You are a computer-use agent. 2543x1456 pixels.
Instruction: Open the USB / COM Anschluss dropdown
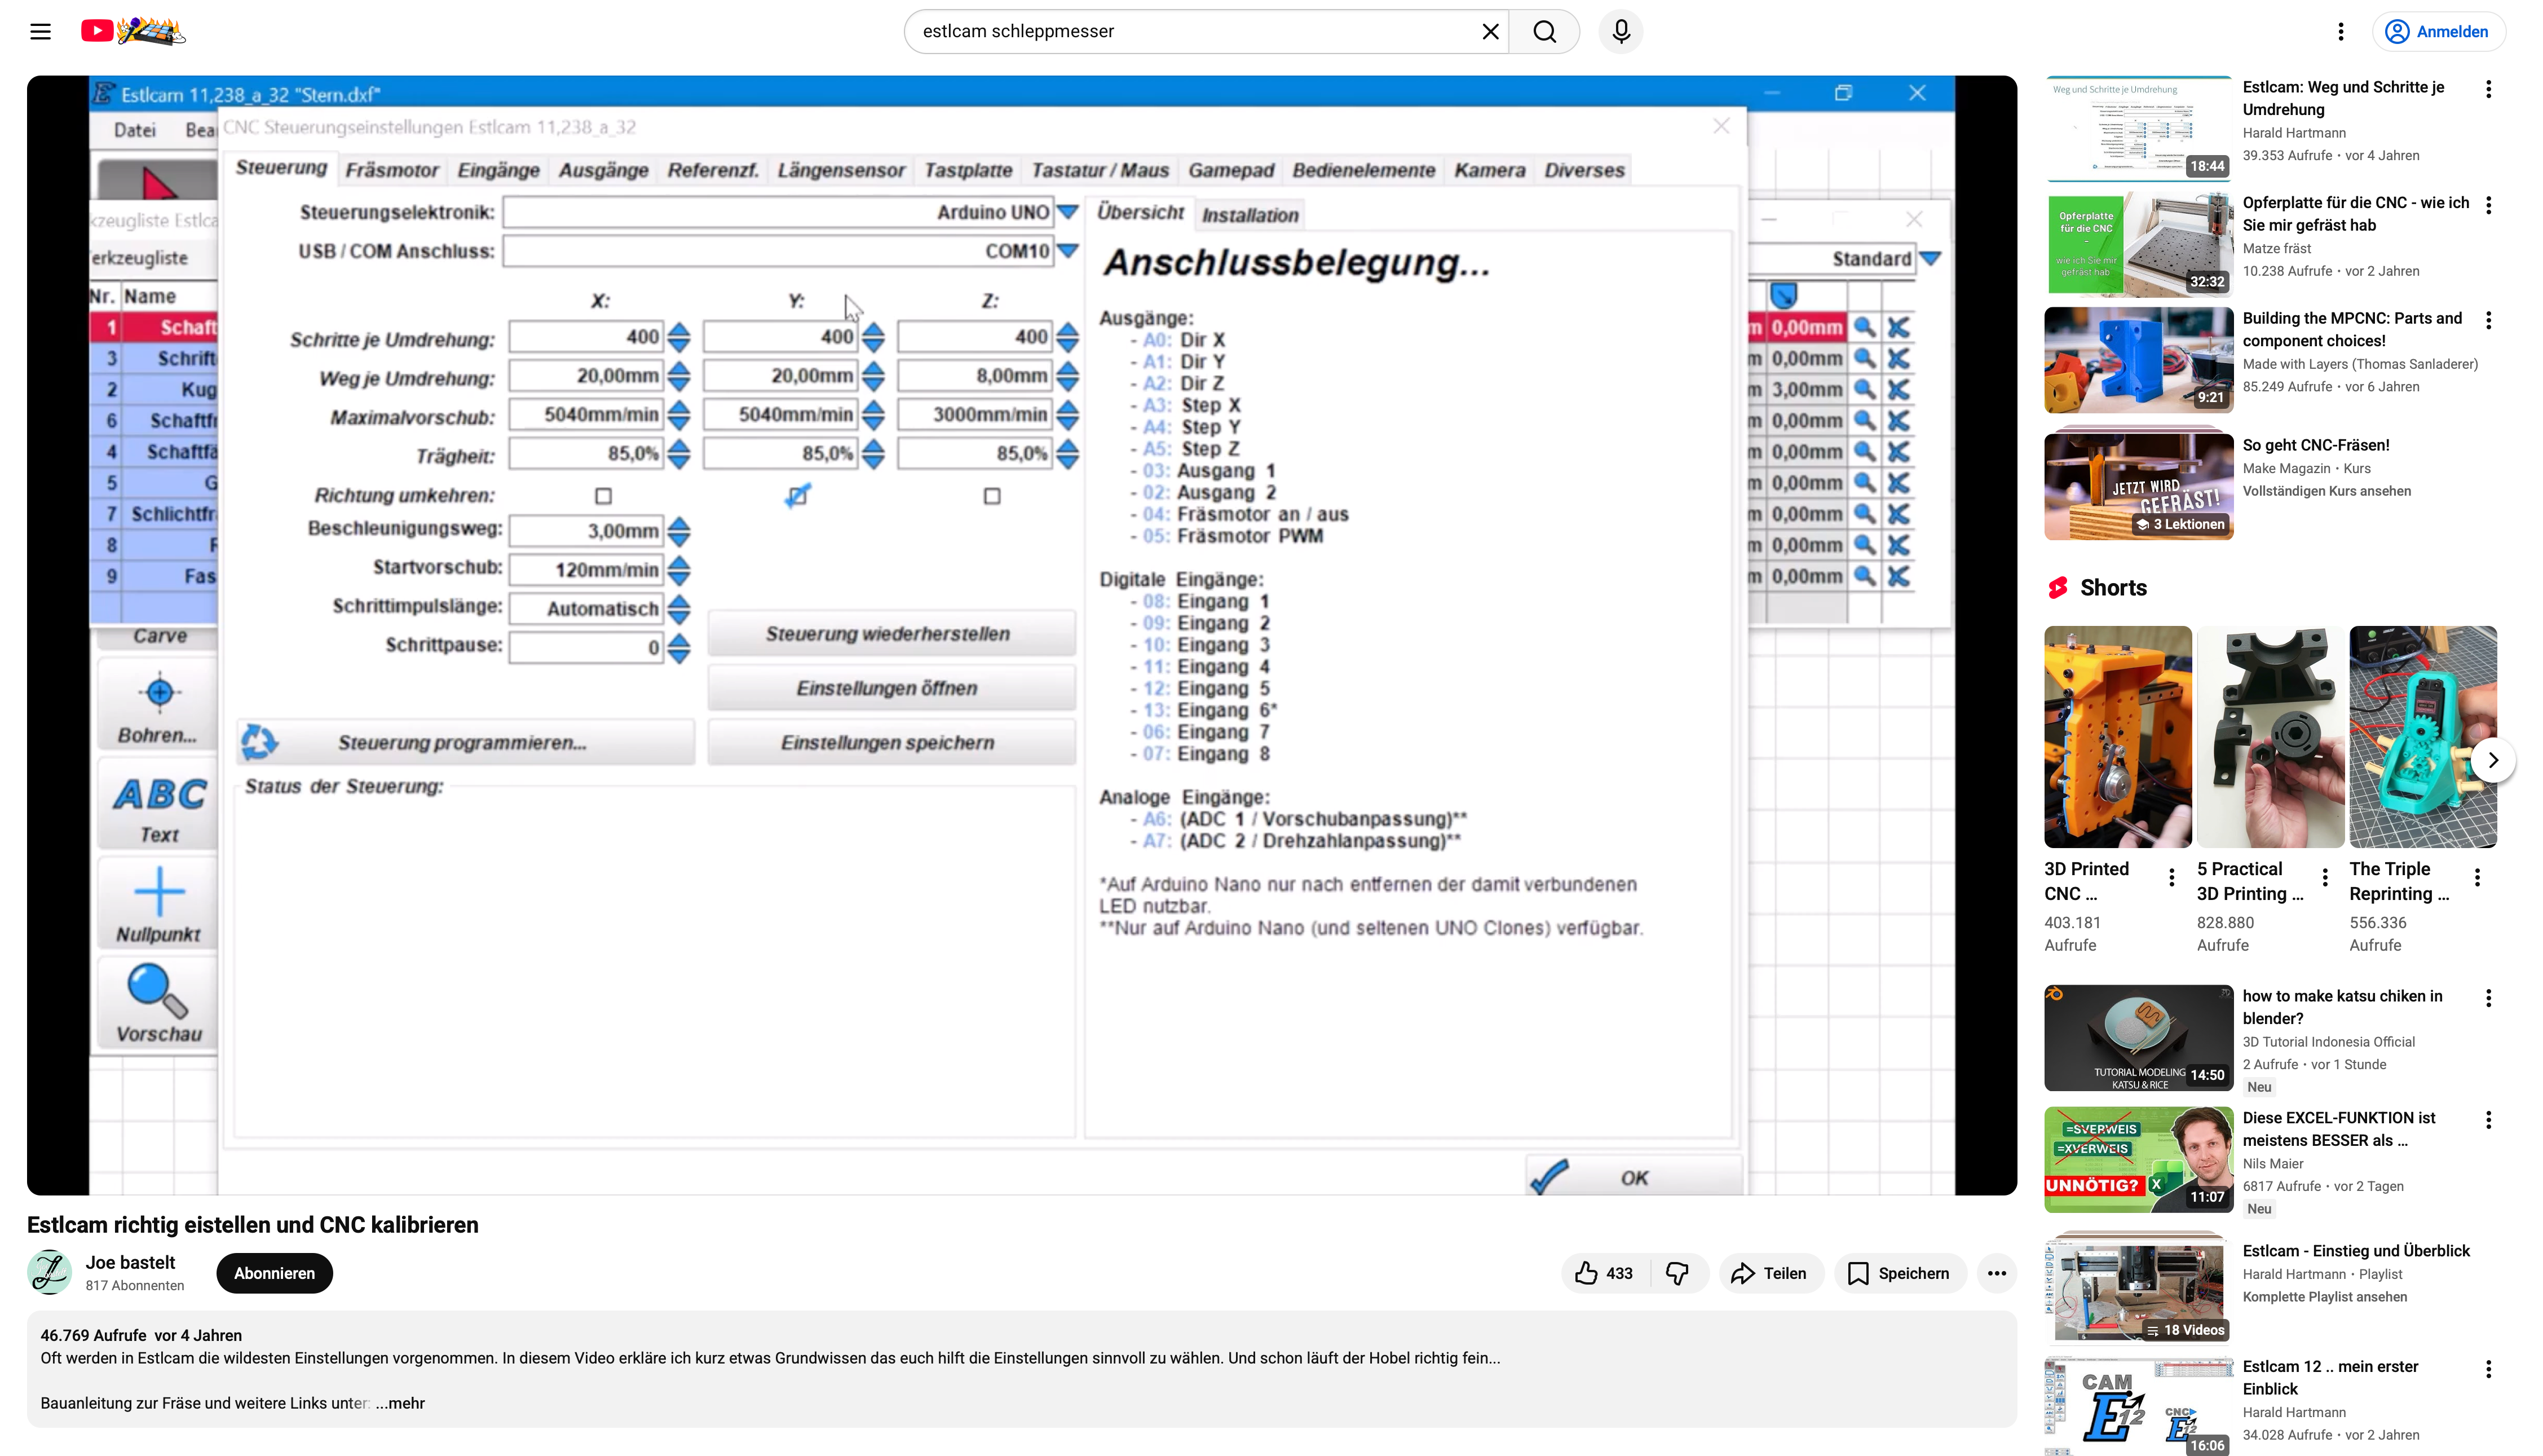[x=1067, y=251]
